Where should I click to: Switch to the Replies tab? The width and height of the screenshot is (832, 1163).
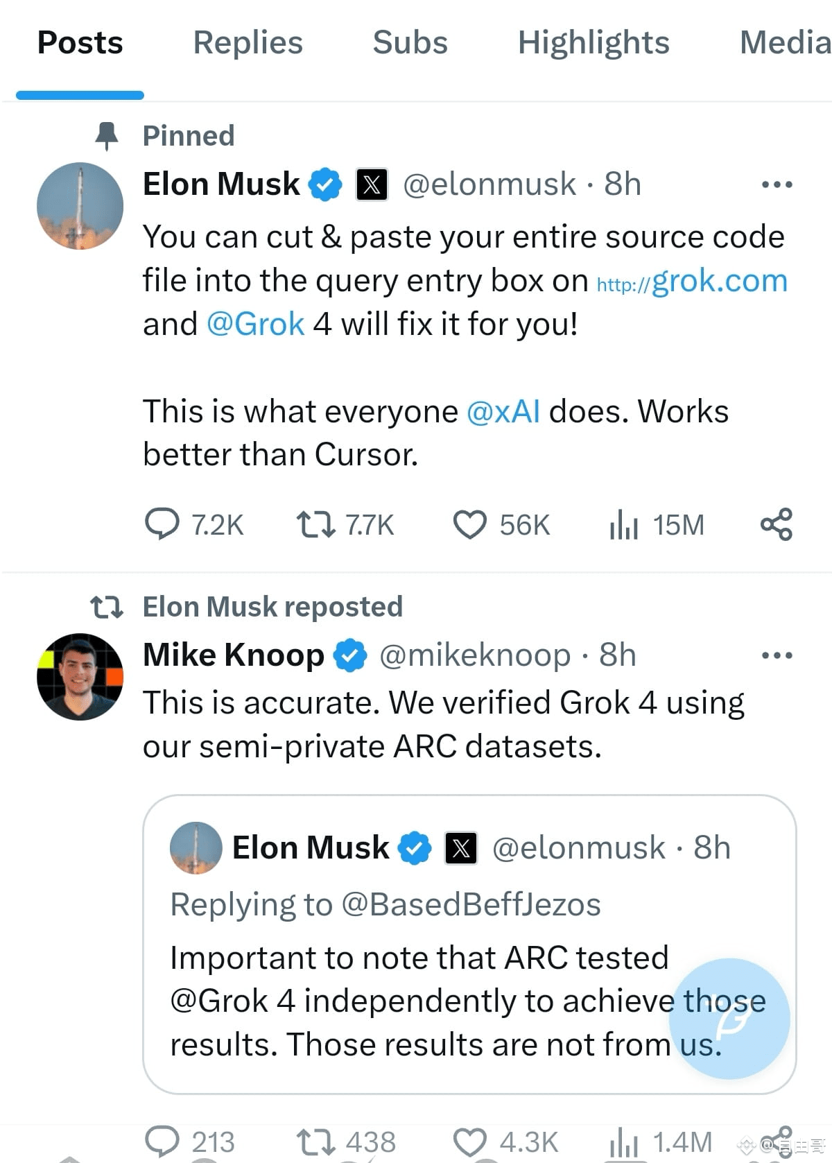248,43
